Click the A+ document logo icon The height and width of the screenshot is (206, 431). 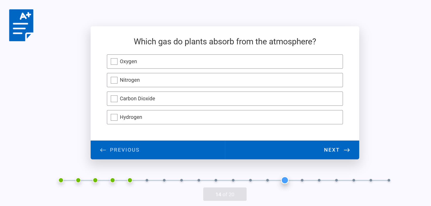21,25
